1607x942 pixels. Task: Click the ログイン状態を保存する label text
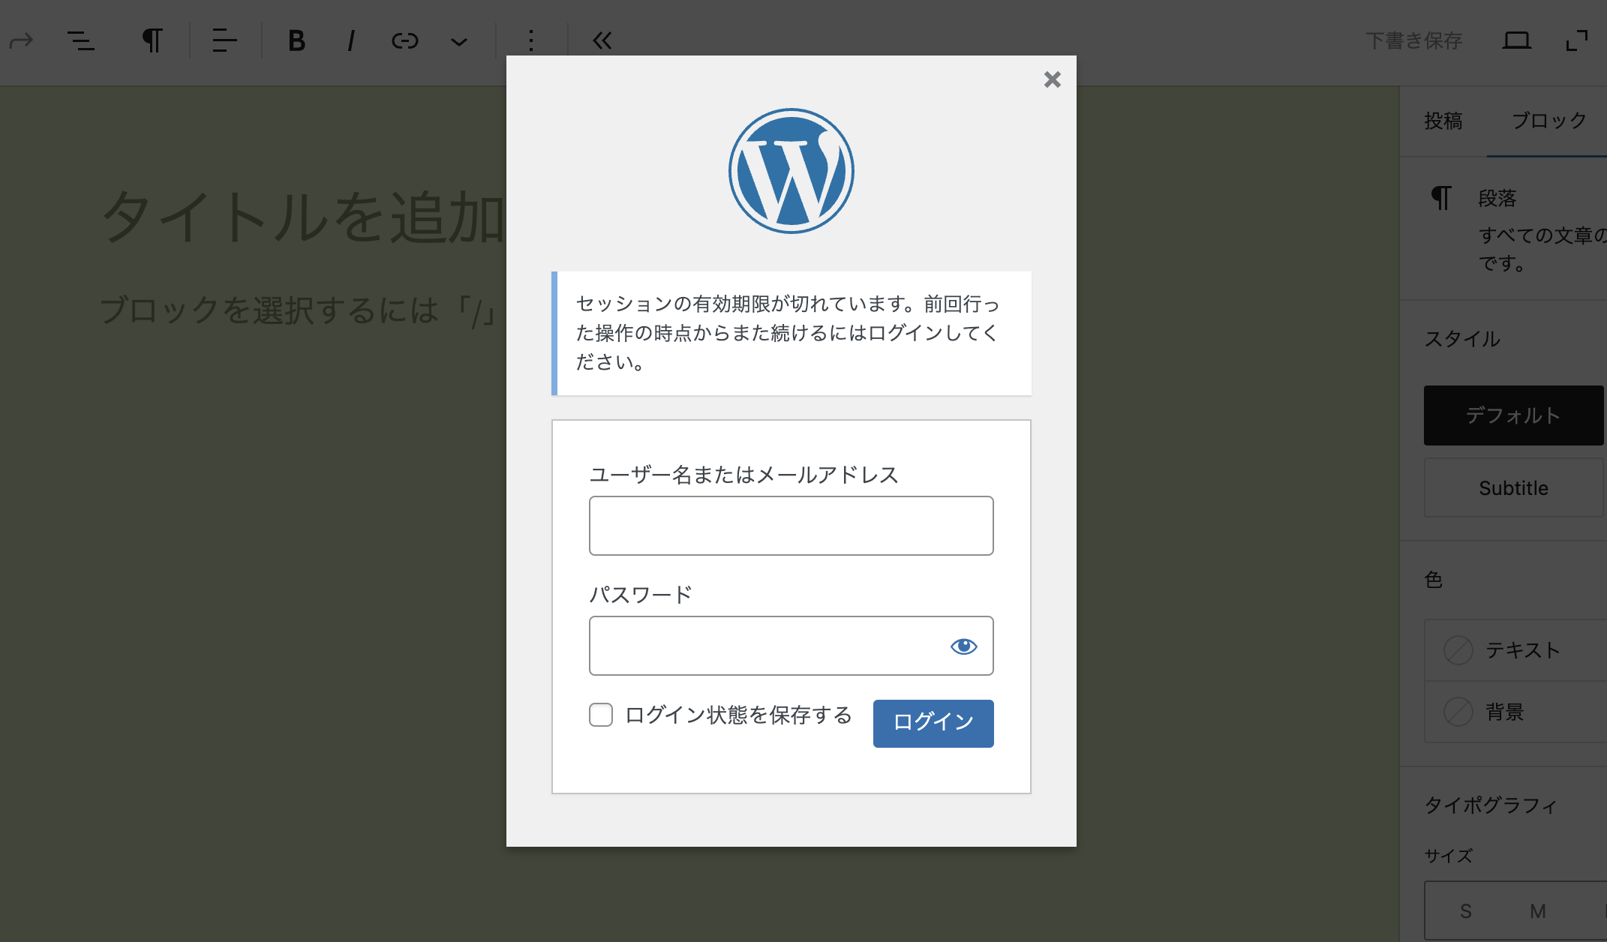[x=739, y=715]
